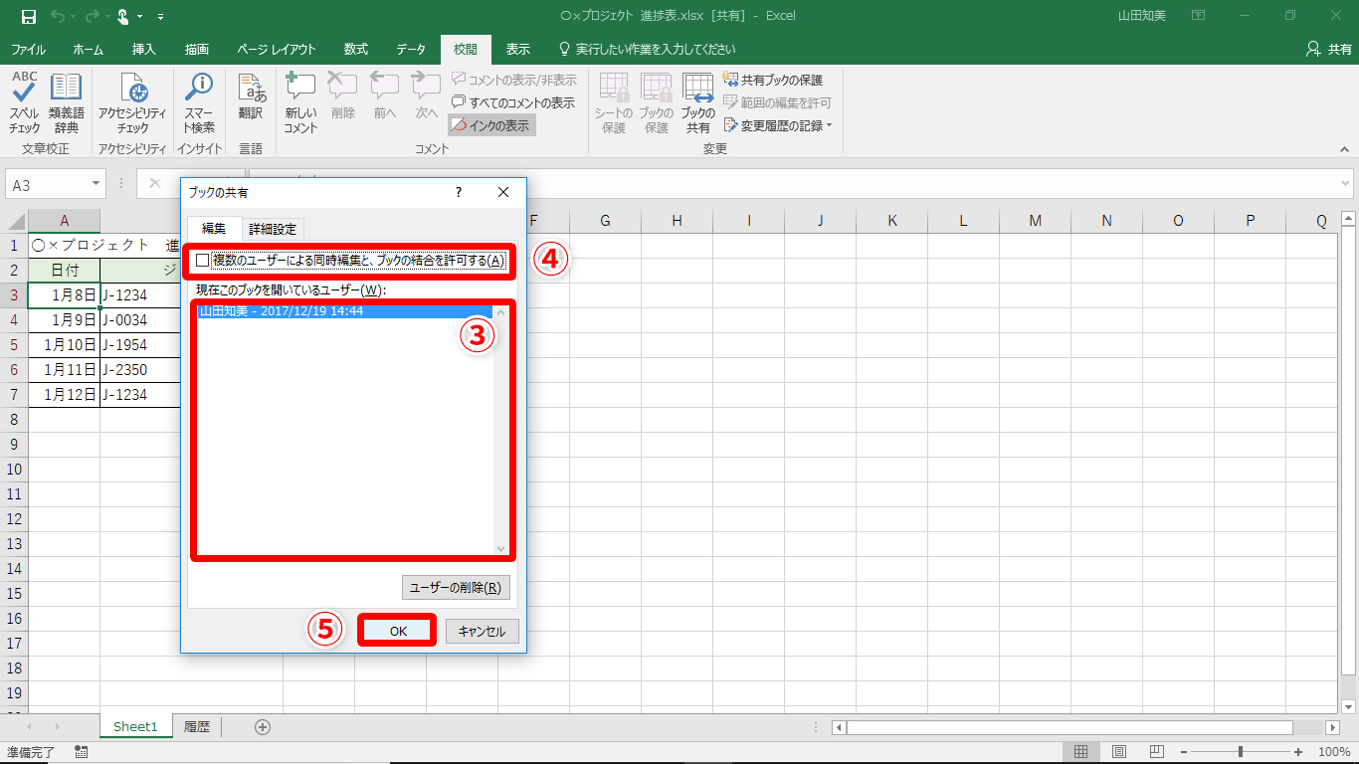Image resolution: width=1359 pixels, height=764 pixels.
Task: Close the ブックの共有 dialog
Action: [x=503, y=192]
